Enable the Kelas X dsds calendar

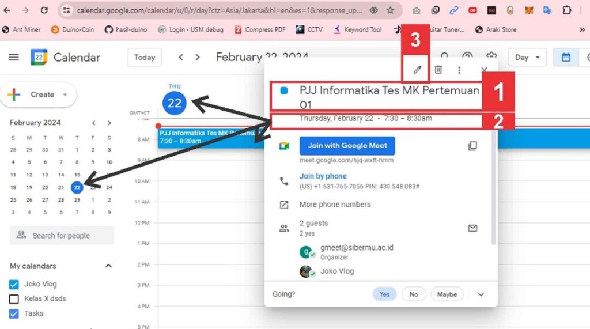point(14,299)
